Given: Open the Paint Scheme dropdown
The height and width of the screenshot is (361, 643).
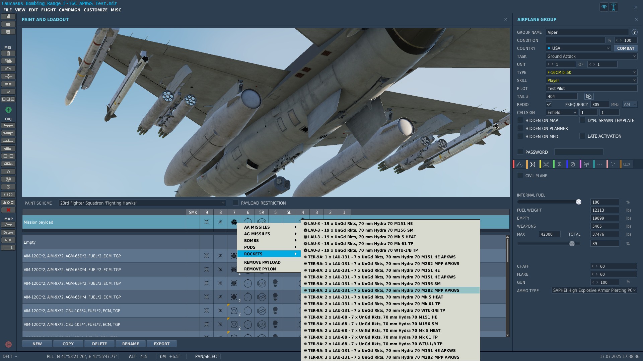Looking at the screenshot, I should [x=142, y=203].
